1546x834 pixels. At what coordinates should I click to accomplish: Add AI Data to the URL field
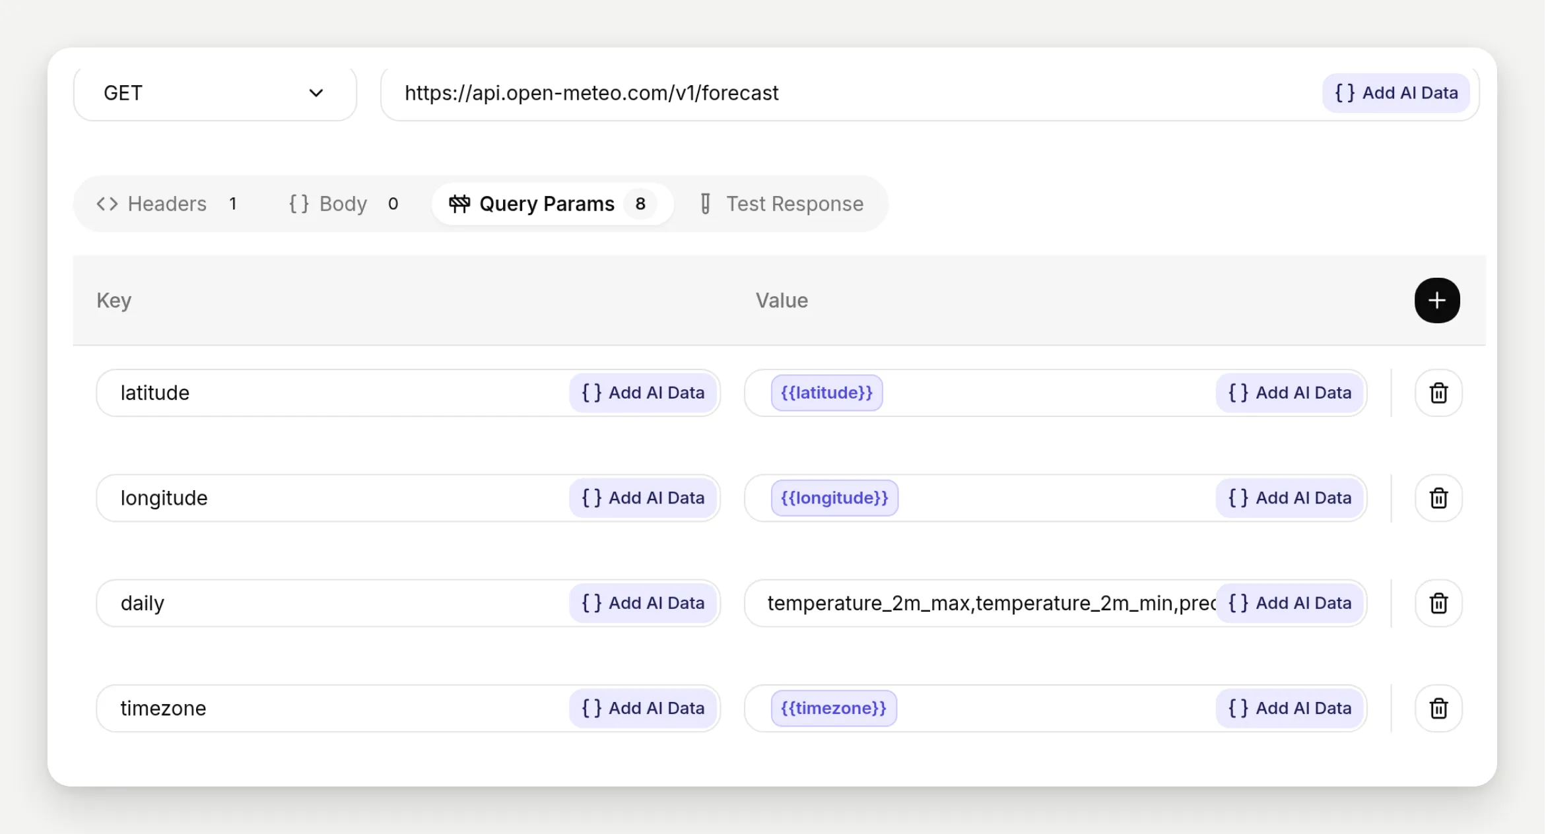click(1396, 93)
